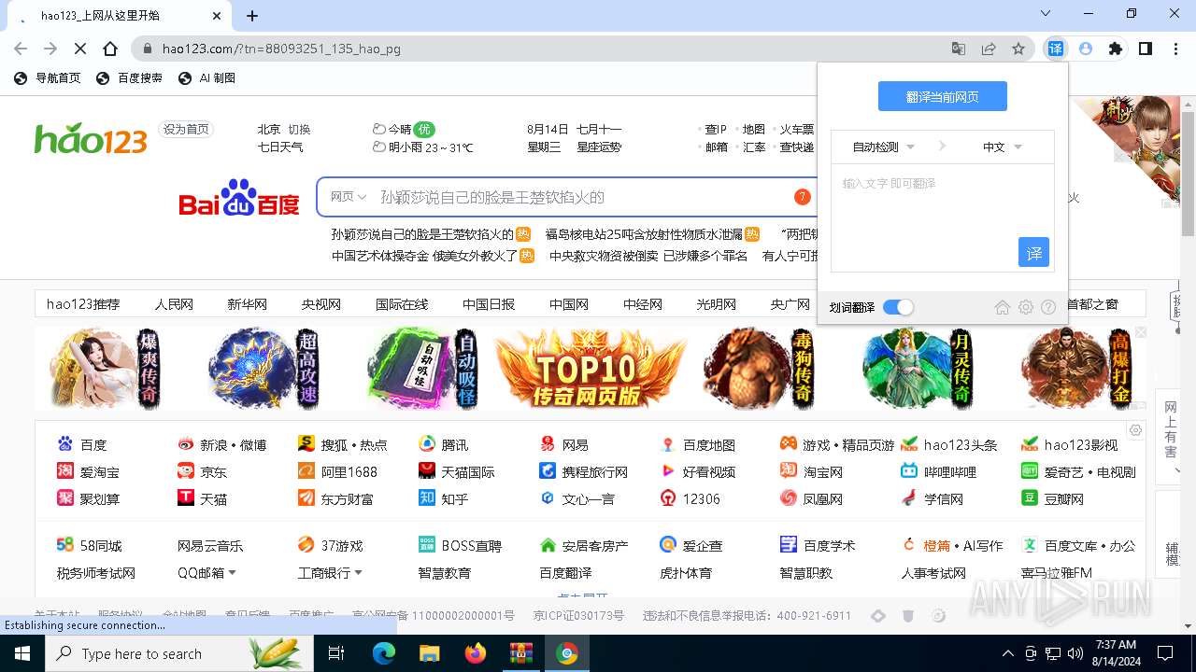Viewport: 1196px width, 672px height.
Task: Click 切换 to change city
Action: (299, 129)
